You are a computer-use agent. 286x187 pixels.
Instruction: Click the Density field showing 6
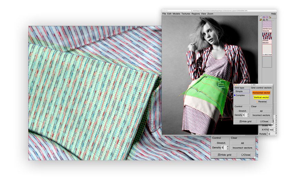224,148
